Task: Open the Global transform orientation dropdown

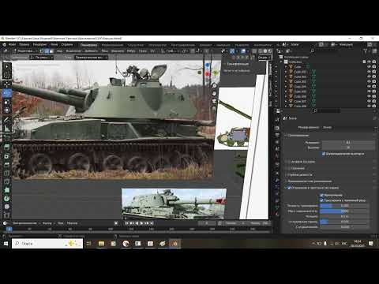Action: coord(171,51)
